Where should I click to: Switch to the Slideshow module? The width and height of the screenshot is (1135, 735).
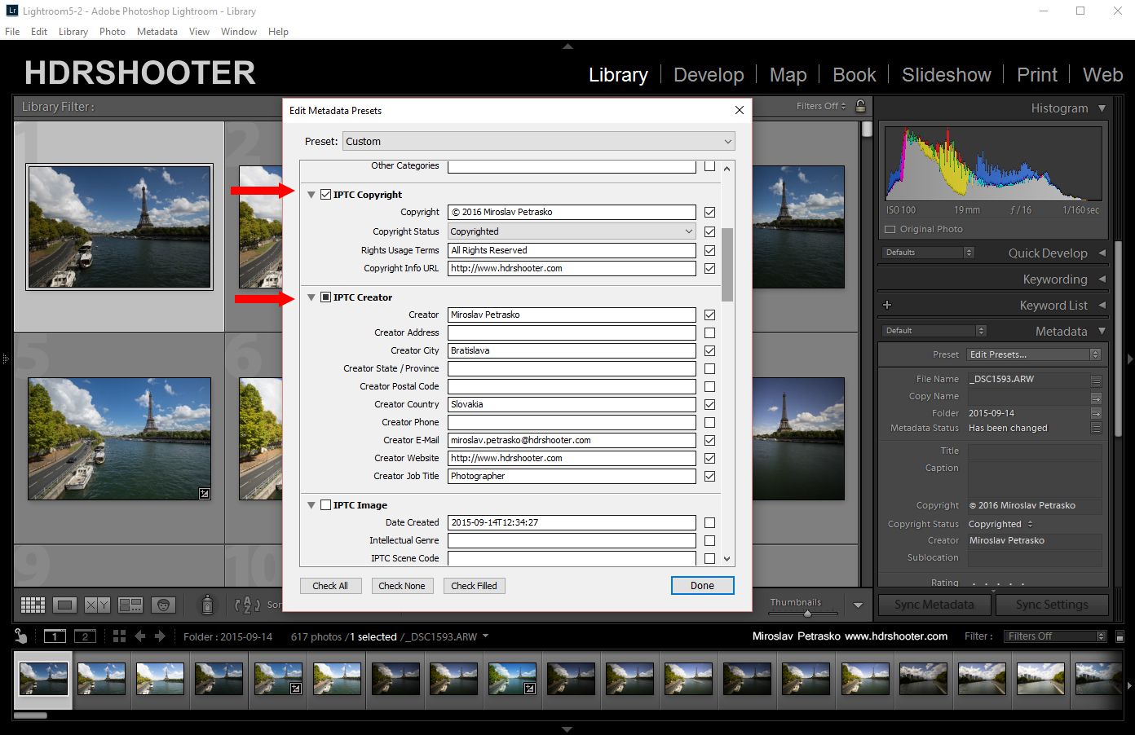pyautogui.click(x=946, y=75)
